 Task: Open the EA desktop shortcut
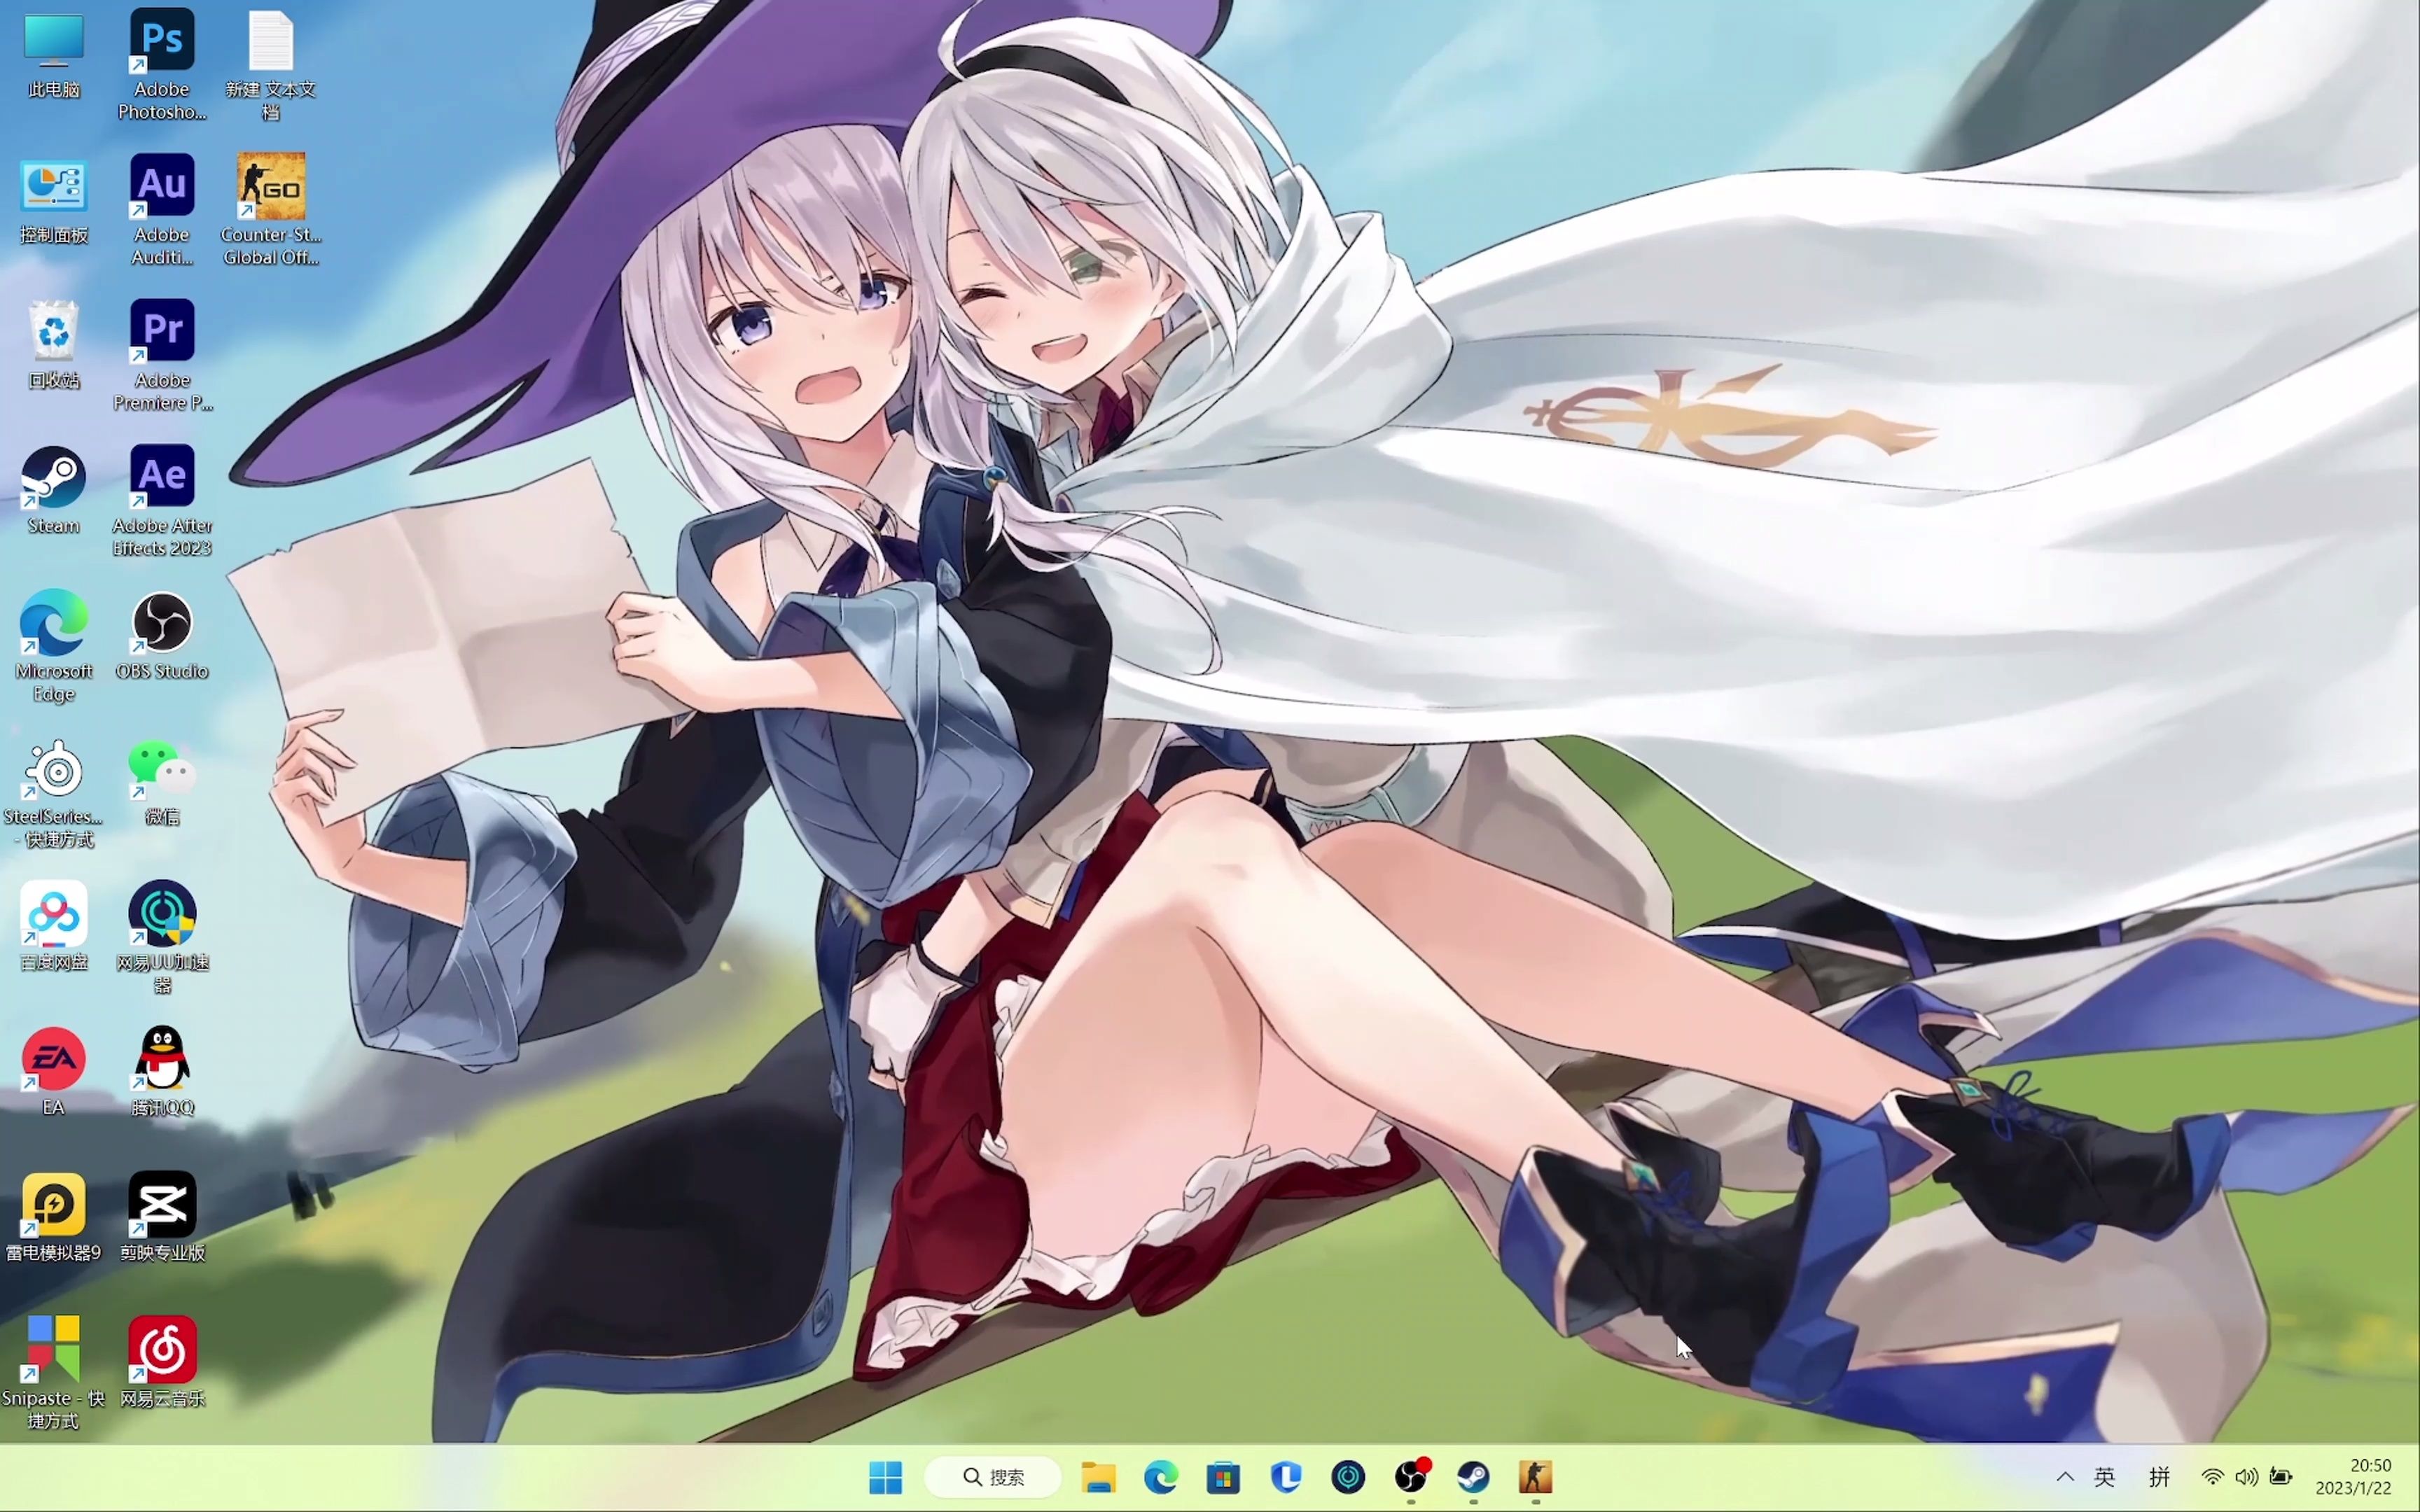[x=54, y=1072]
